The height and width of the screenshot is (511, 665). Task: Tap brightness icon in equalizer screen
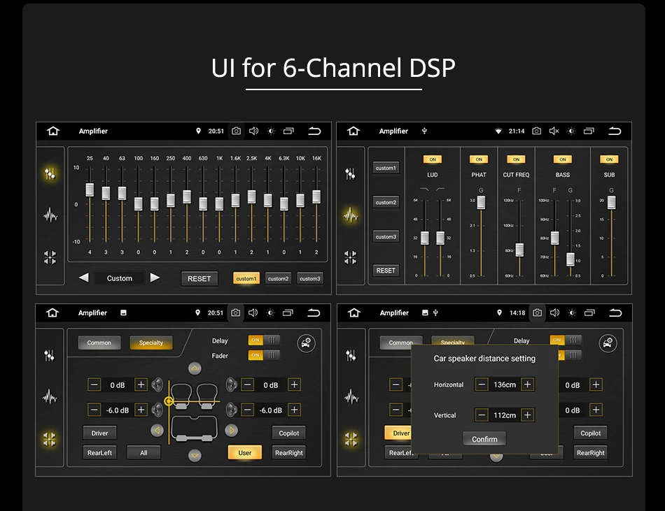pos(271,131)
